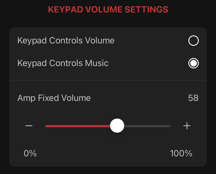Enable keypad volume control via its empty circle
The image size is (216, 174).
(x=193, y=41)
